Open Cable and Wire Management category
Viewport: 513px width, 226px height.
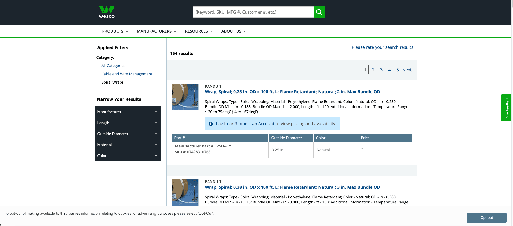click(127, 74)
